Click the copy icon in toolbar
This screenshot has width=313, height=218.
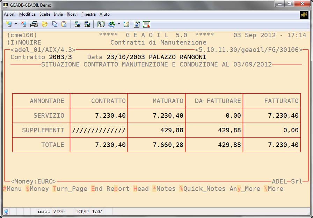(55, 24)
